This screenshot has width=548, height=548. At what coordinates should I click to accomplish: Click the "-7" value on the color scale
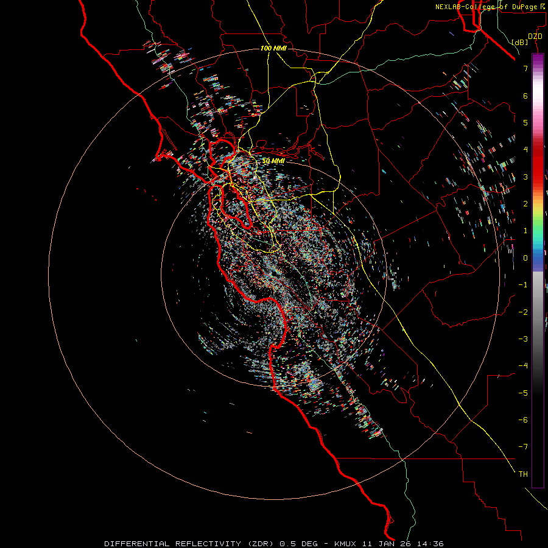[523, 447]
